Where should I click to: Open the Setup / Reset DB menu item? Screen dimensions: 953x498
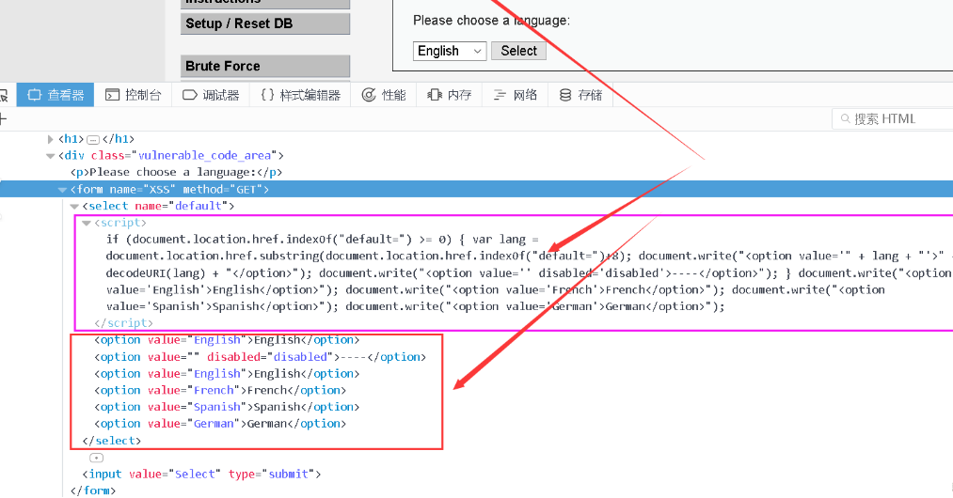(265, 23)
